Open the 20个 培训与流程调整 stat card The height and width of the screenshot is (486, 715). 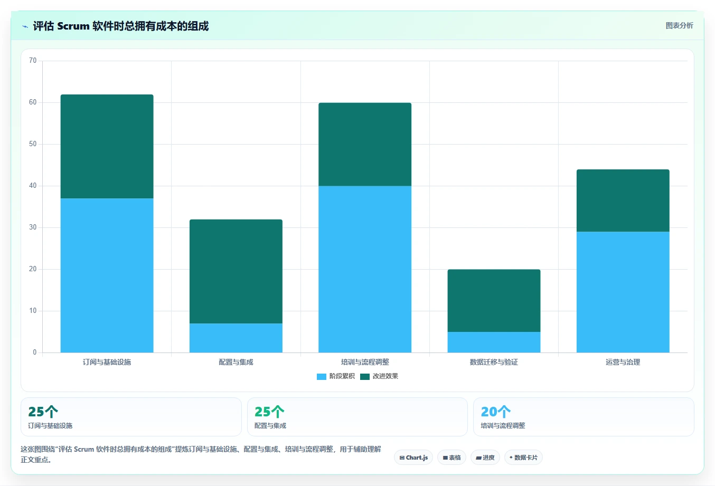point(584,417)
